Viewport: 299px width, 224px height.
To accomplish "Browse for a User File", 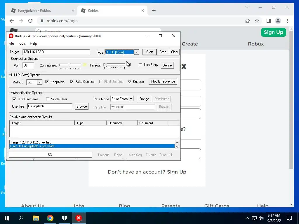I will 82,106.
